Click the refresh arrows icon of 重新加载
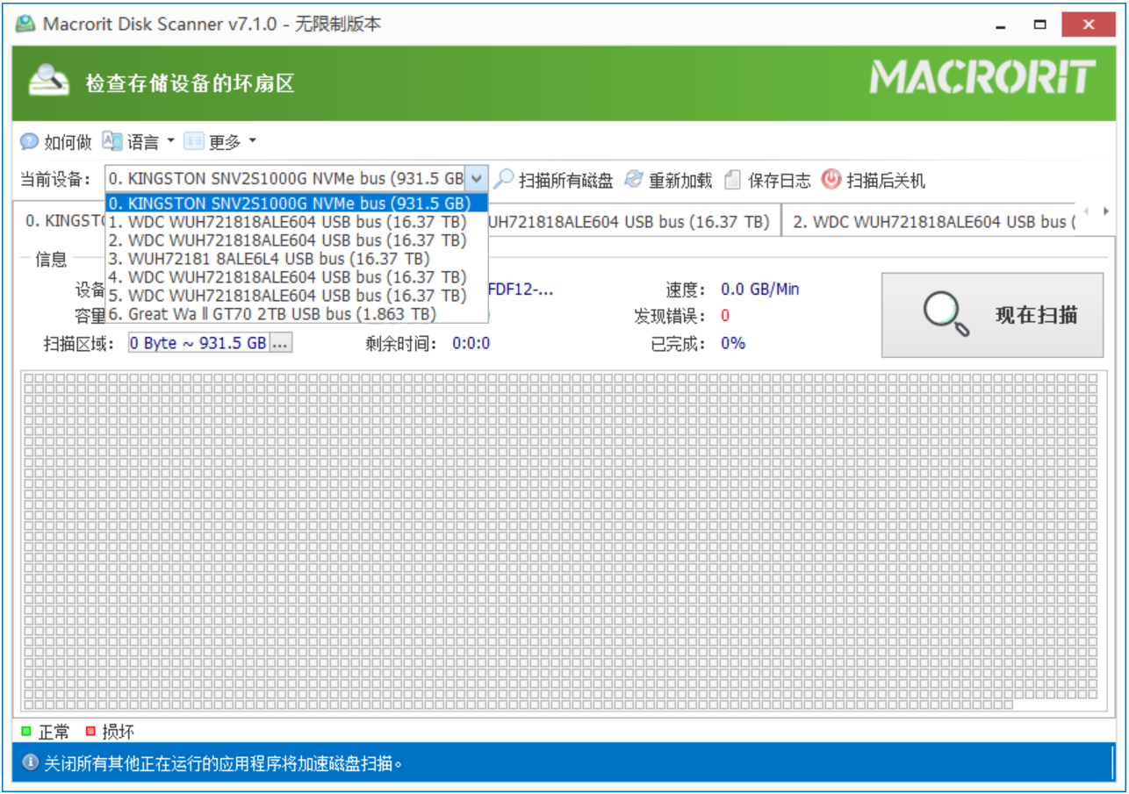 [x=634, y=180]
